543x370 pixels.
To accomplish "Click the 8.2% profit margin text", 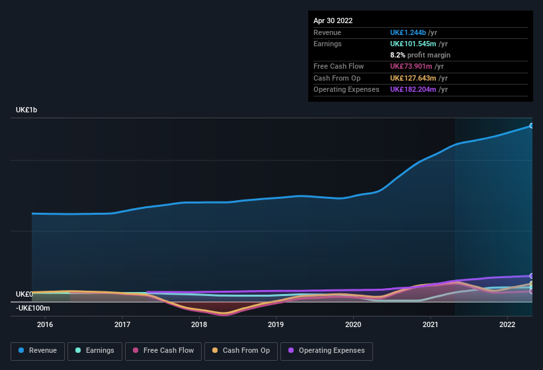I will (x=421, y=55).
